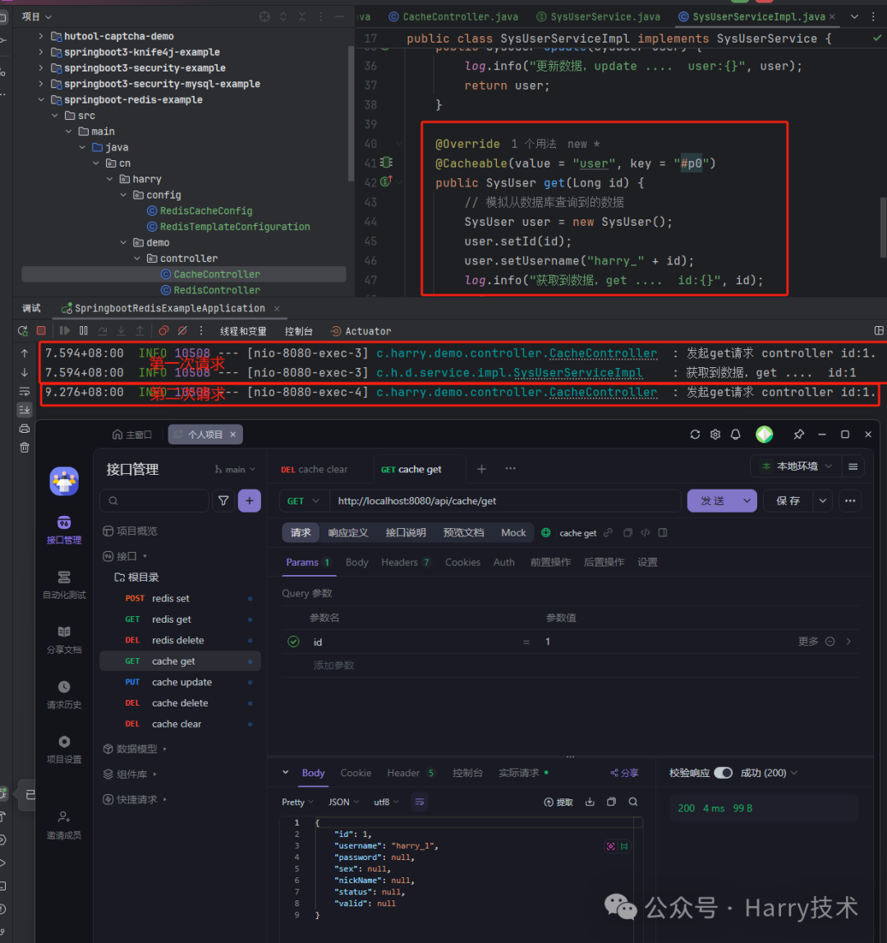Collapse the springboot-redis-example project folder
This screenshot has width=887, height=943.
pos(42,99)
